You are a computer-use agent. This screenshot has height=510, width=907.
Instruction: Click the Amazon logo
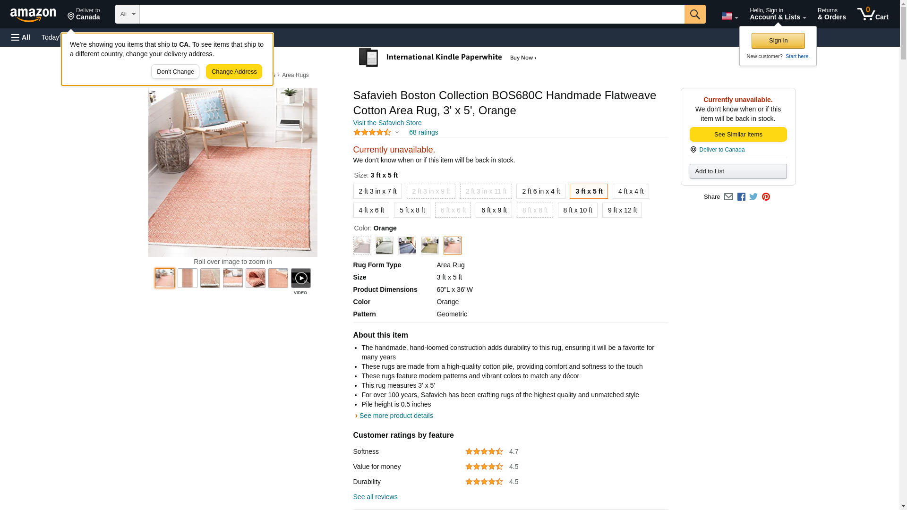tap(33, 15)
